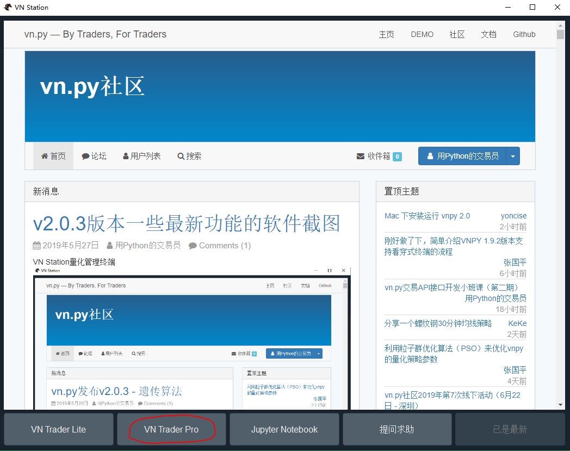570x451 pixels.
Task: Open Jupyter Notebook from bottom bar
Action: pos(284,429)
